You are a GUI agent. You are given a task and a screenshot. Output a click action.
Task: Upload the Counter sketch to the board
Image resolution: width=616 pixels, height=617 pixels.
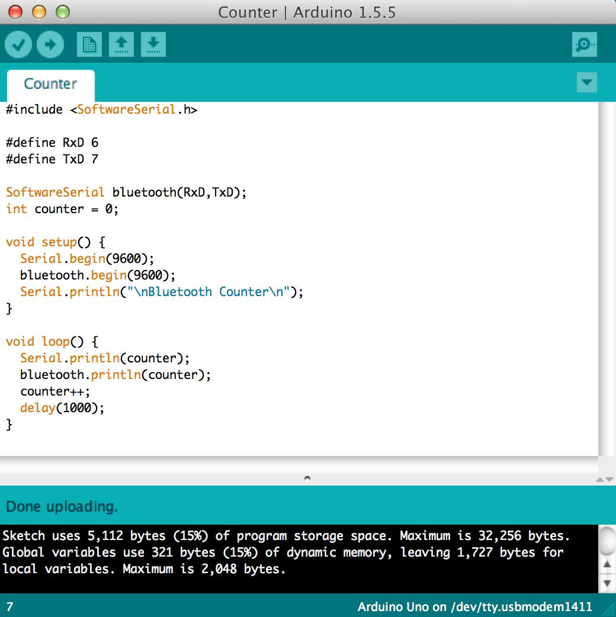pos(50,44)
